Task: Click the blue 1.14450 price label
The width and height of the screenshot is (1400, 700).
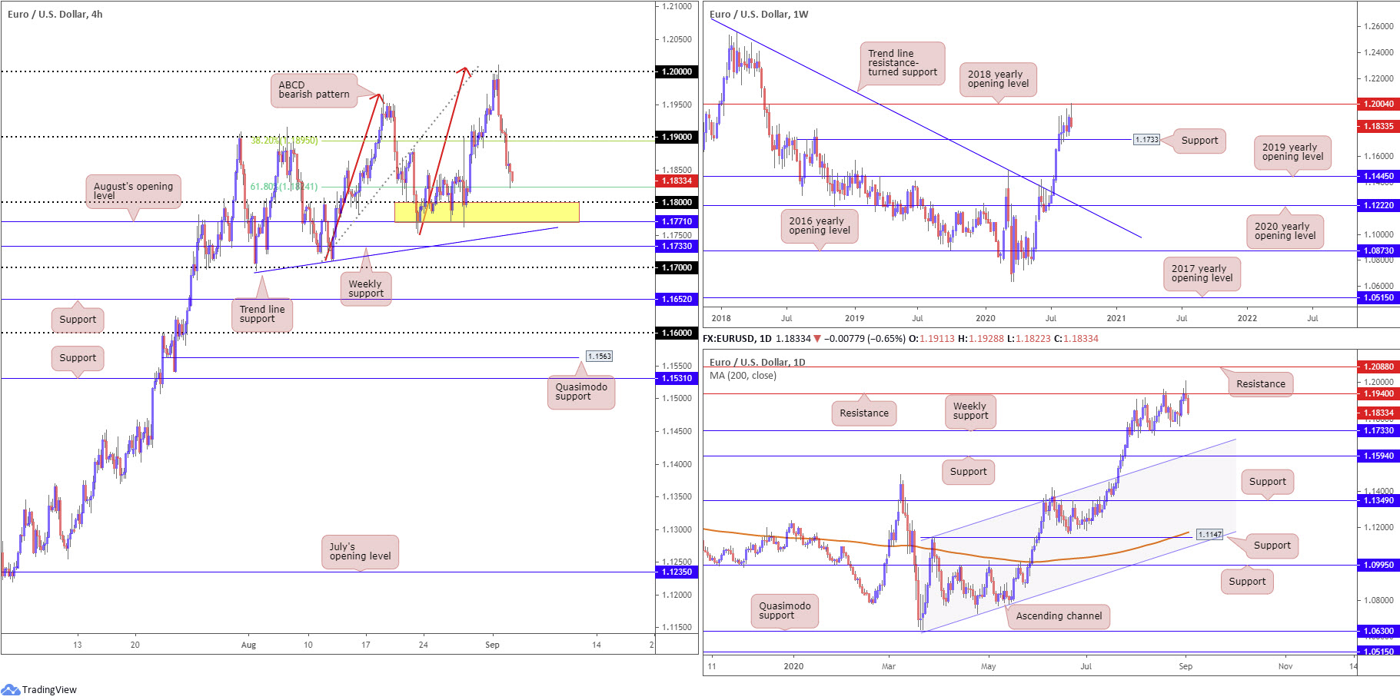Action: tap(1378, 176)
